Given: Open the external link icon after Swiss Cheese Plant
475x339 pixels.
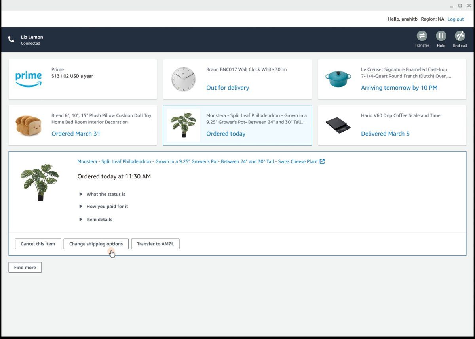Looking at the screenshot, I should coord(322,161).
